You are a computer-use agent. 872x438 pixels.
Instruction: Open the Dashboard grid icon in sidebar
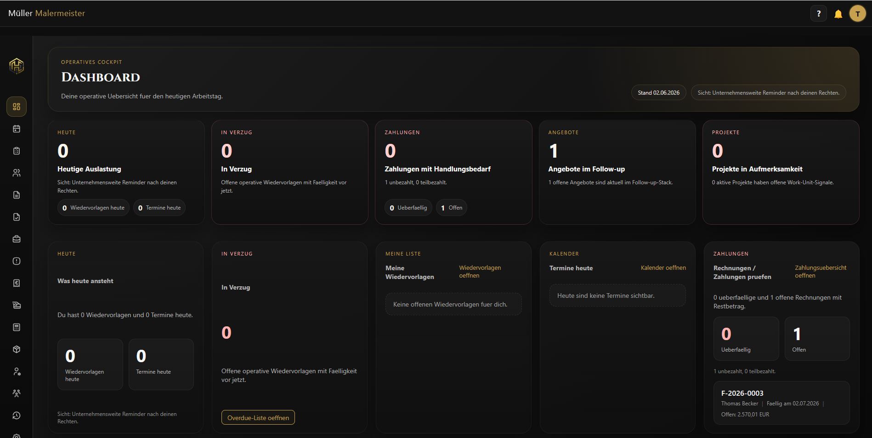coord(17,107)
